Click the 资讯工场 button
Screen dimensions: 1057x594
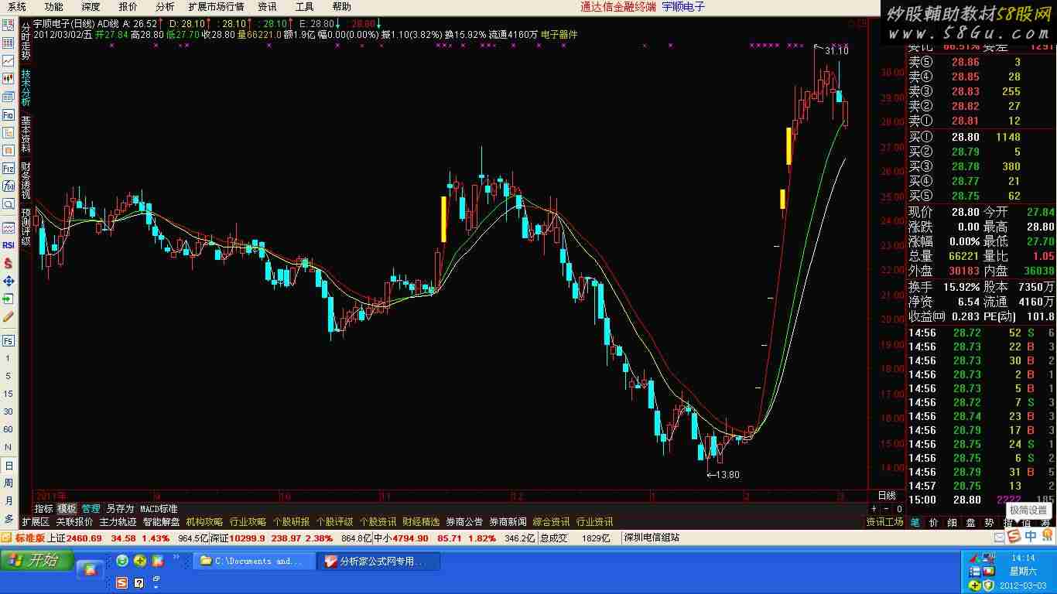pos(884,522)
